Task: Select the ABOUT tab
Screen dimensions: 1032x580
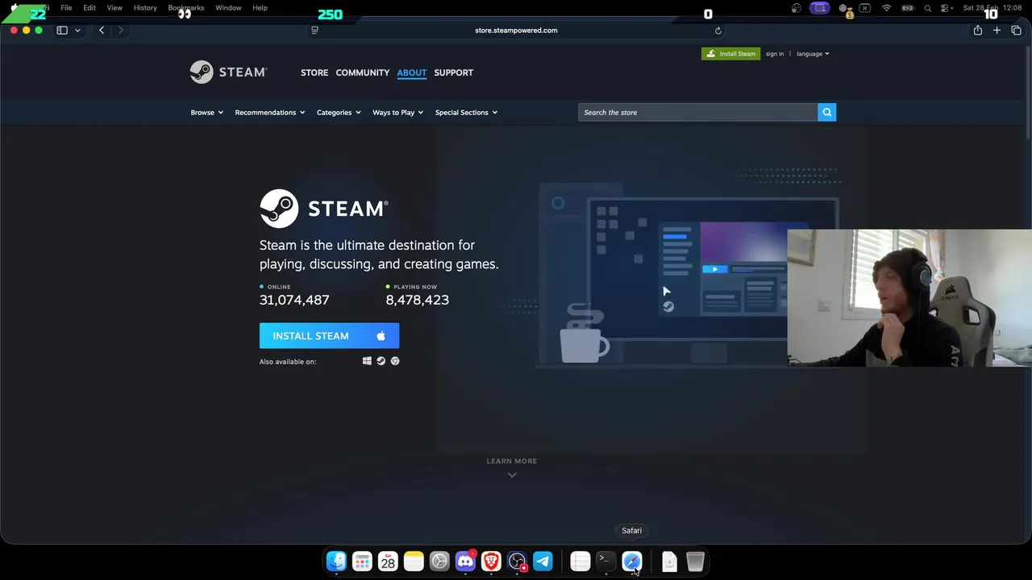Action: 411,72
